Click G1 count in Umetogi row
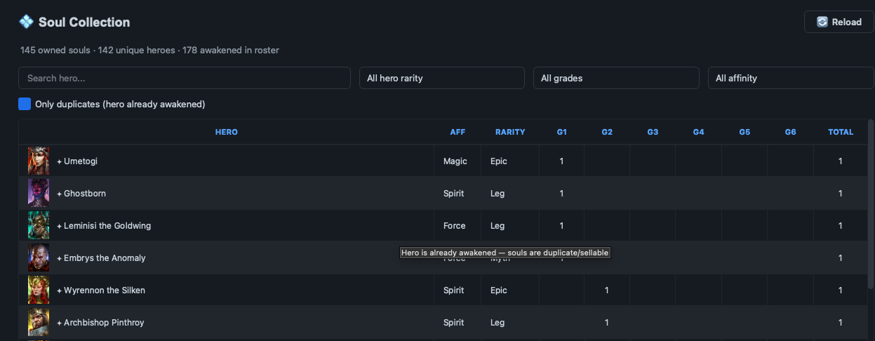 point(561,161)
